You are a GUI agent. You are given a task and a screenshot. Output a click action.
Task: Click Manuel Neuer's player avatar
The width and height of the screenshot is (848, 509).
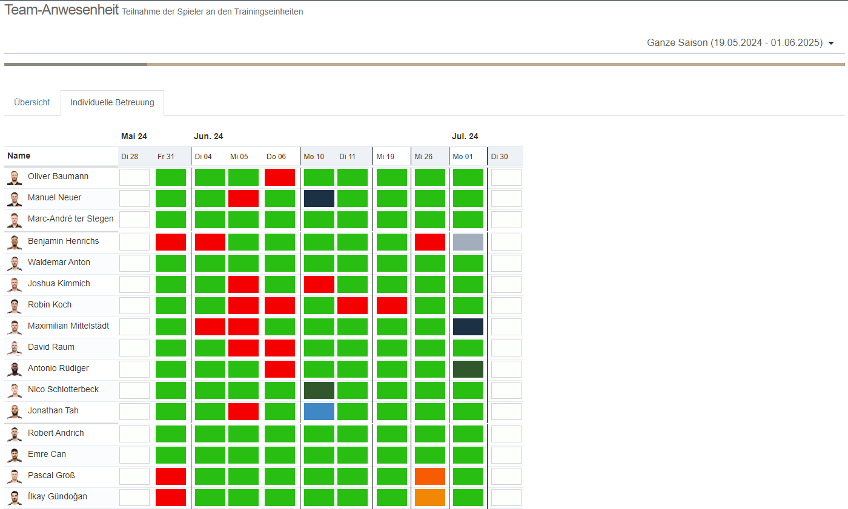(x=14, y=199)
